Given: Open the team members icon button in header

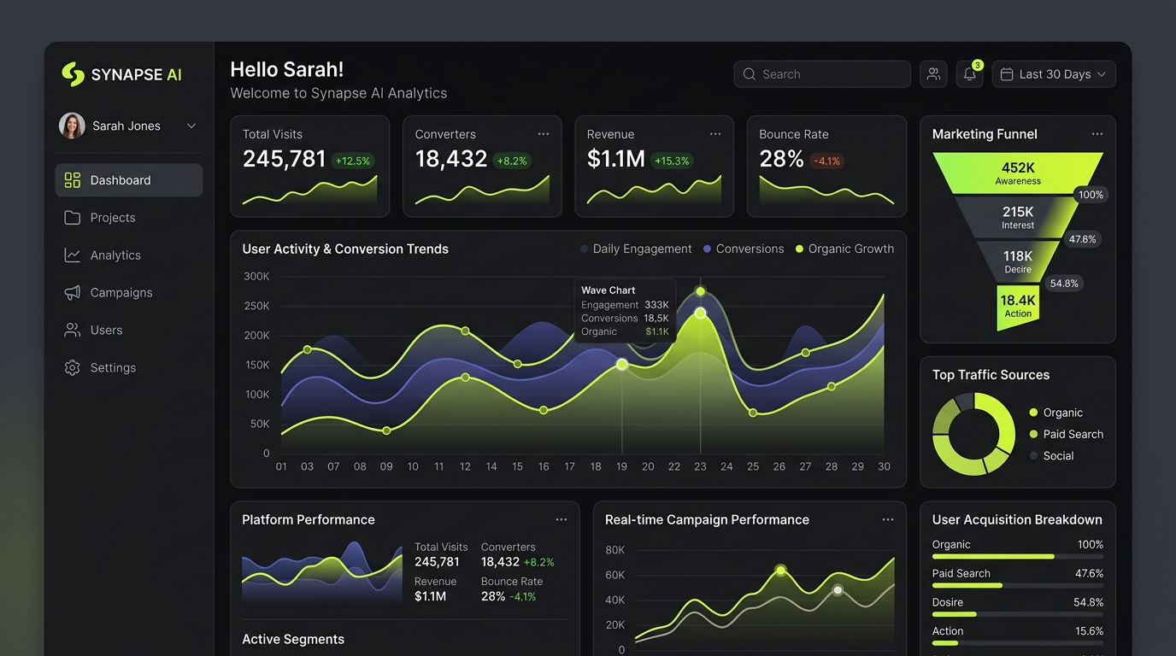Looking at the screenshot, I should 933,74.
